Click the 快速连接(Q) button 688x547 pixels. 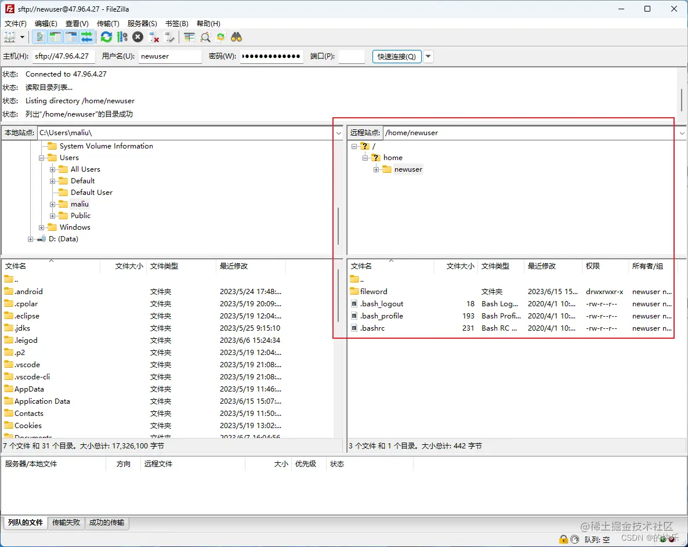point(397,57)
